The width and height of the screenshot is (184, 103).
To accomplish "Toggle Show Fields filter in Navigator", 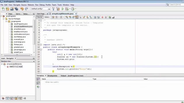I will click(x=7, y=98).
